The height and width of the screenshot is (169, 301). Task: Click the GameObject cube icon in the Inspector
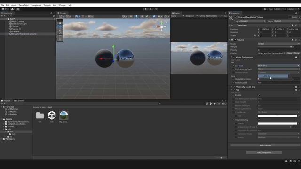[230, 18]
